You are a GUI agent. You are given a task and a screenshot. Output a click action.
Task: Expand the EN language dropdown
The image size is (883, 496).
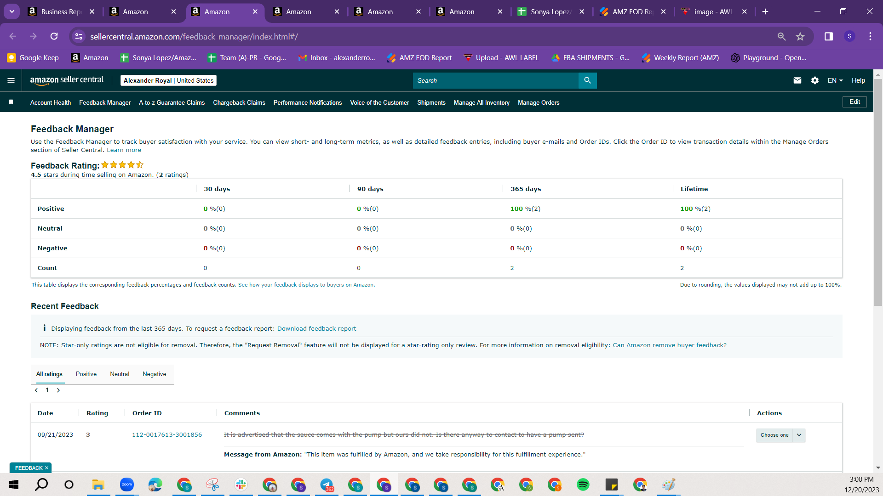[x=835, y=80]
